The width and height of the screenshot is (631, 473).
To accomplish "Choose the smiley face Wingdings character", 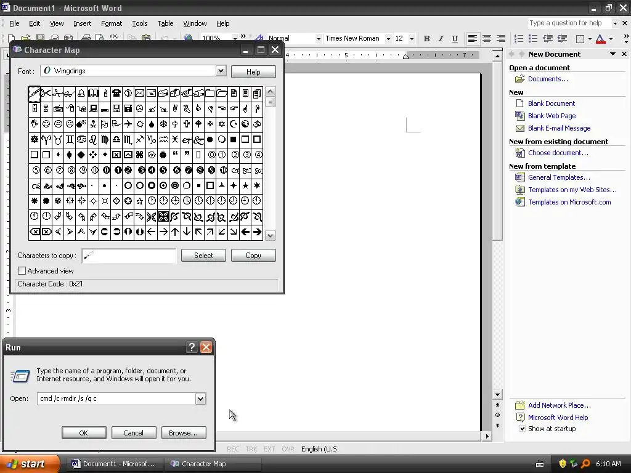I will click(46, 124).
